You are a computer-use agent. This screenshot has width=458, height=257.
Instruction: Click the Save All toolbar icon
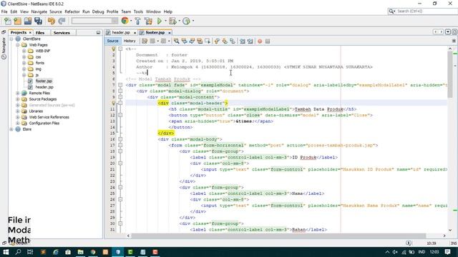click(38, 21)
